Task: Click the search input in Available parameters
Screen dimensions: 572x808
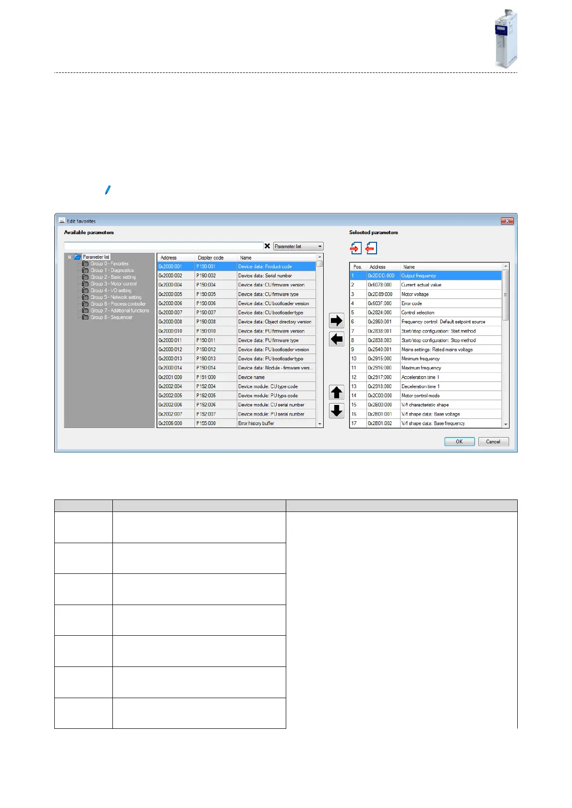Action: click(164, 246)
